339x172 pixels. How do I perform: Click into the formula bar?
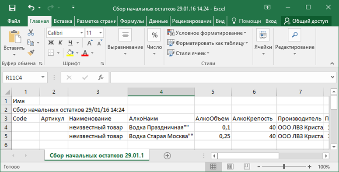[220, 77]
